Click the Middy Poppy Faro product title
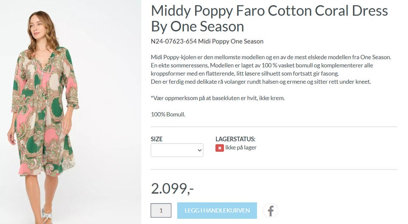This screenshot has height=224, width=408. pos(269,18)
